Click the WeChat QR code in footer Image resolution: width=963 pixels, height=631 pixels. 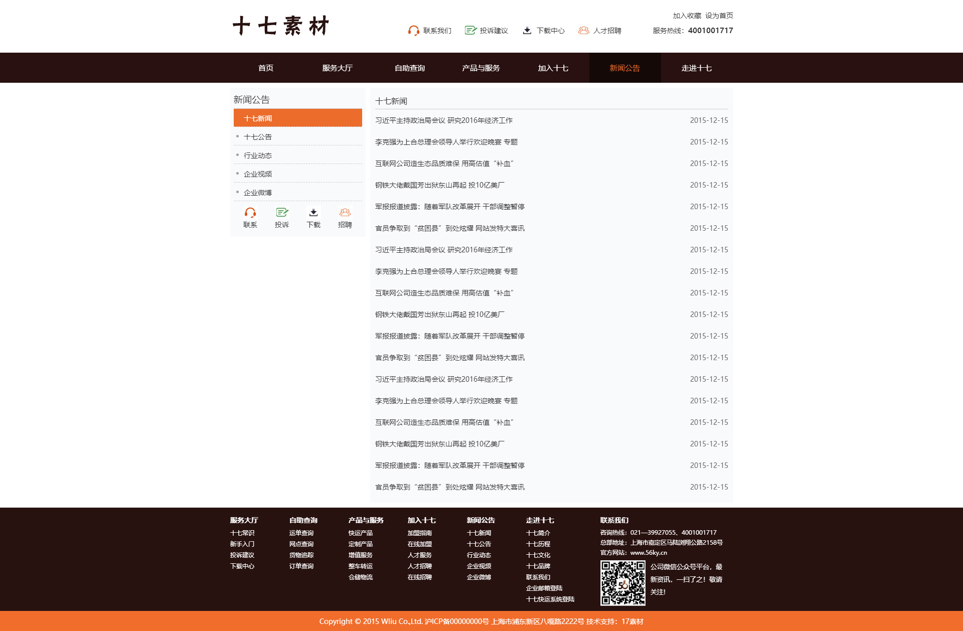coord(622,583)
